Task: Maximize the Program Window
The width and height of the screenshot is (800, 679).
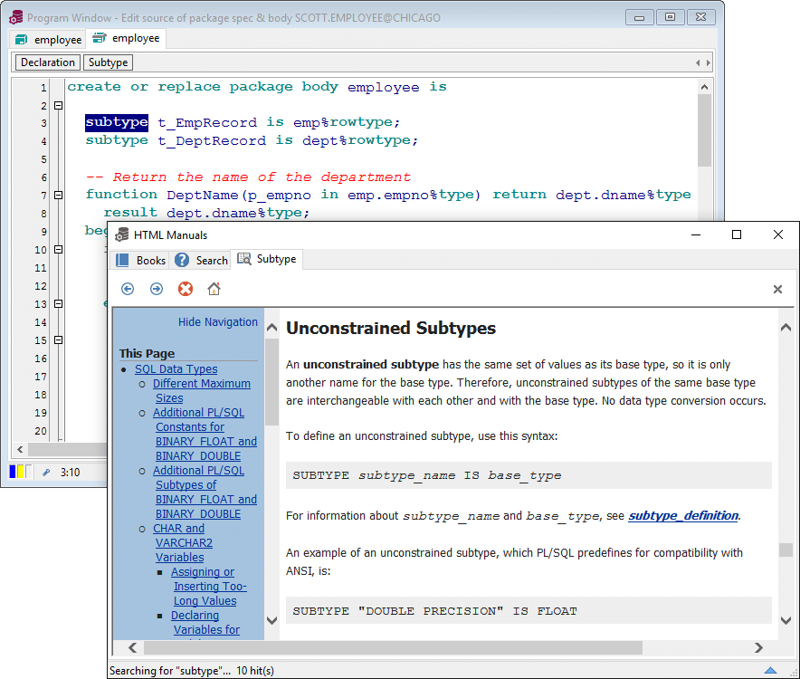Action: [670, 17]
